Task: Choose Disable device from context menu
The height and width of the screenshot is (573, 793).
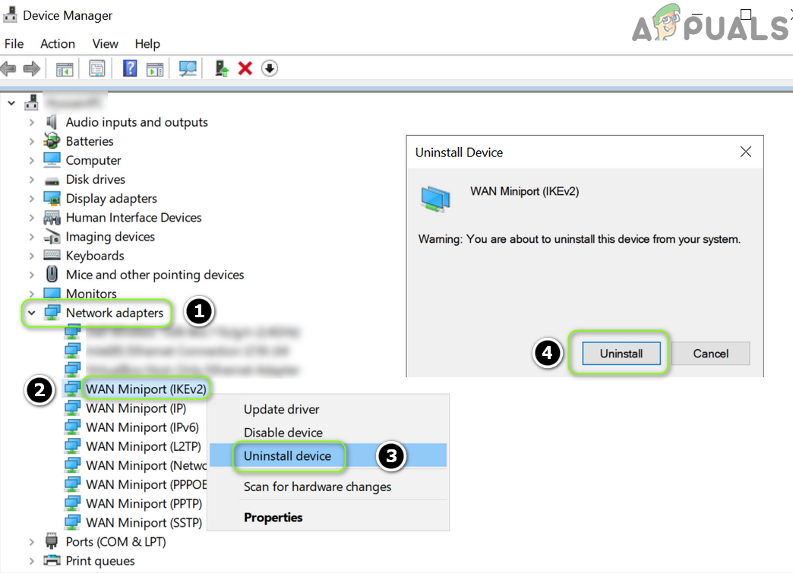Action: (328, 433)
